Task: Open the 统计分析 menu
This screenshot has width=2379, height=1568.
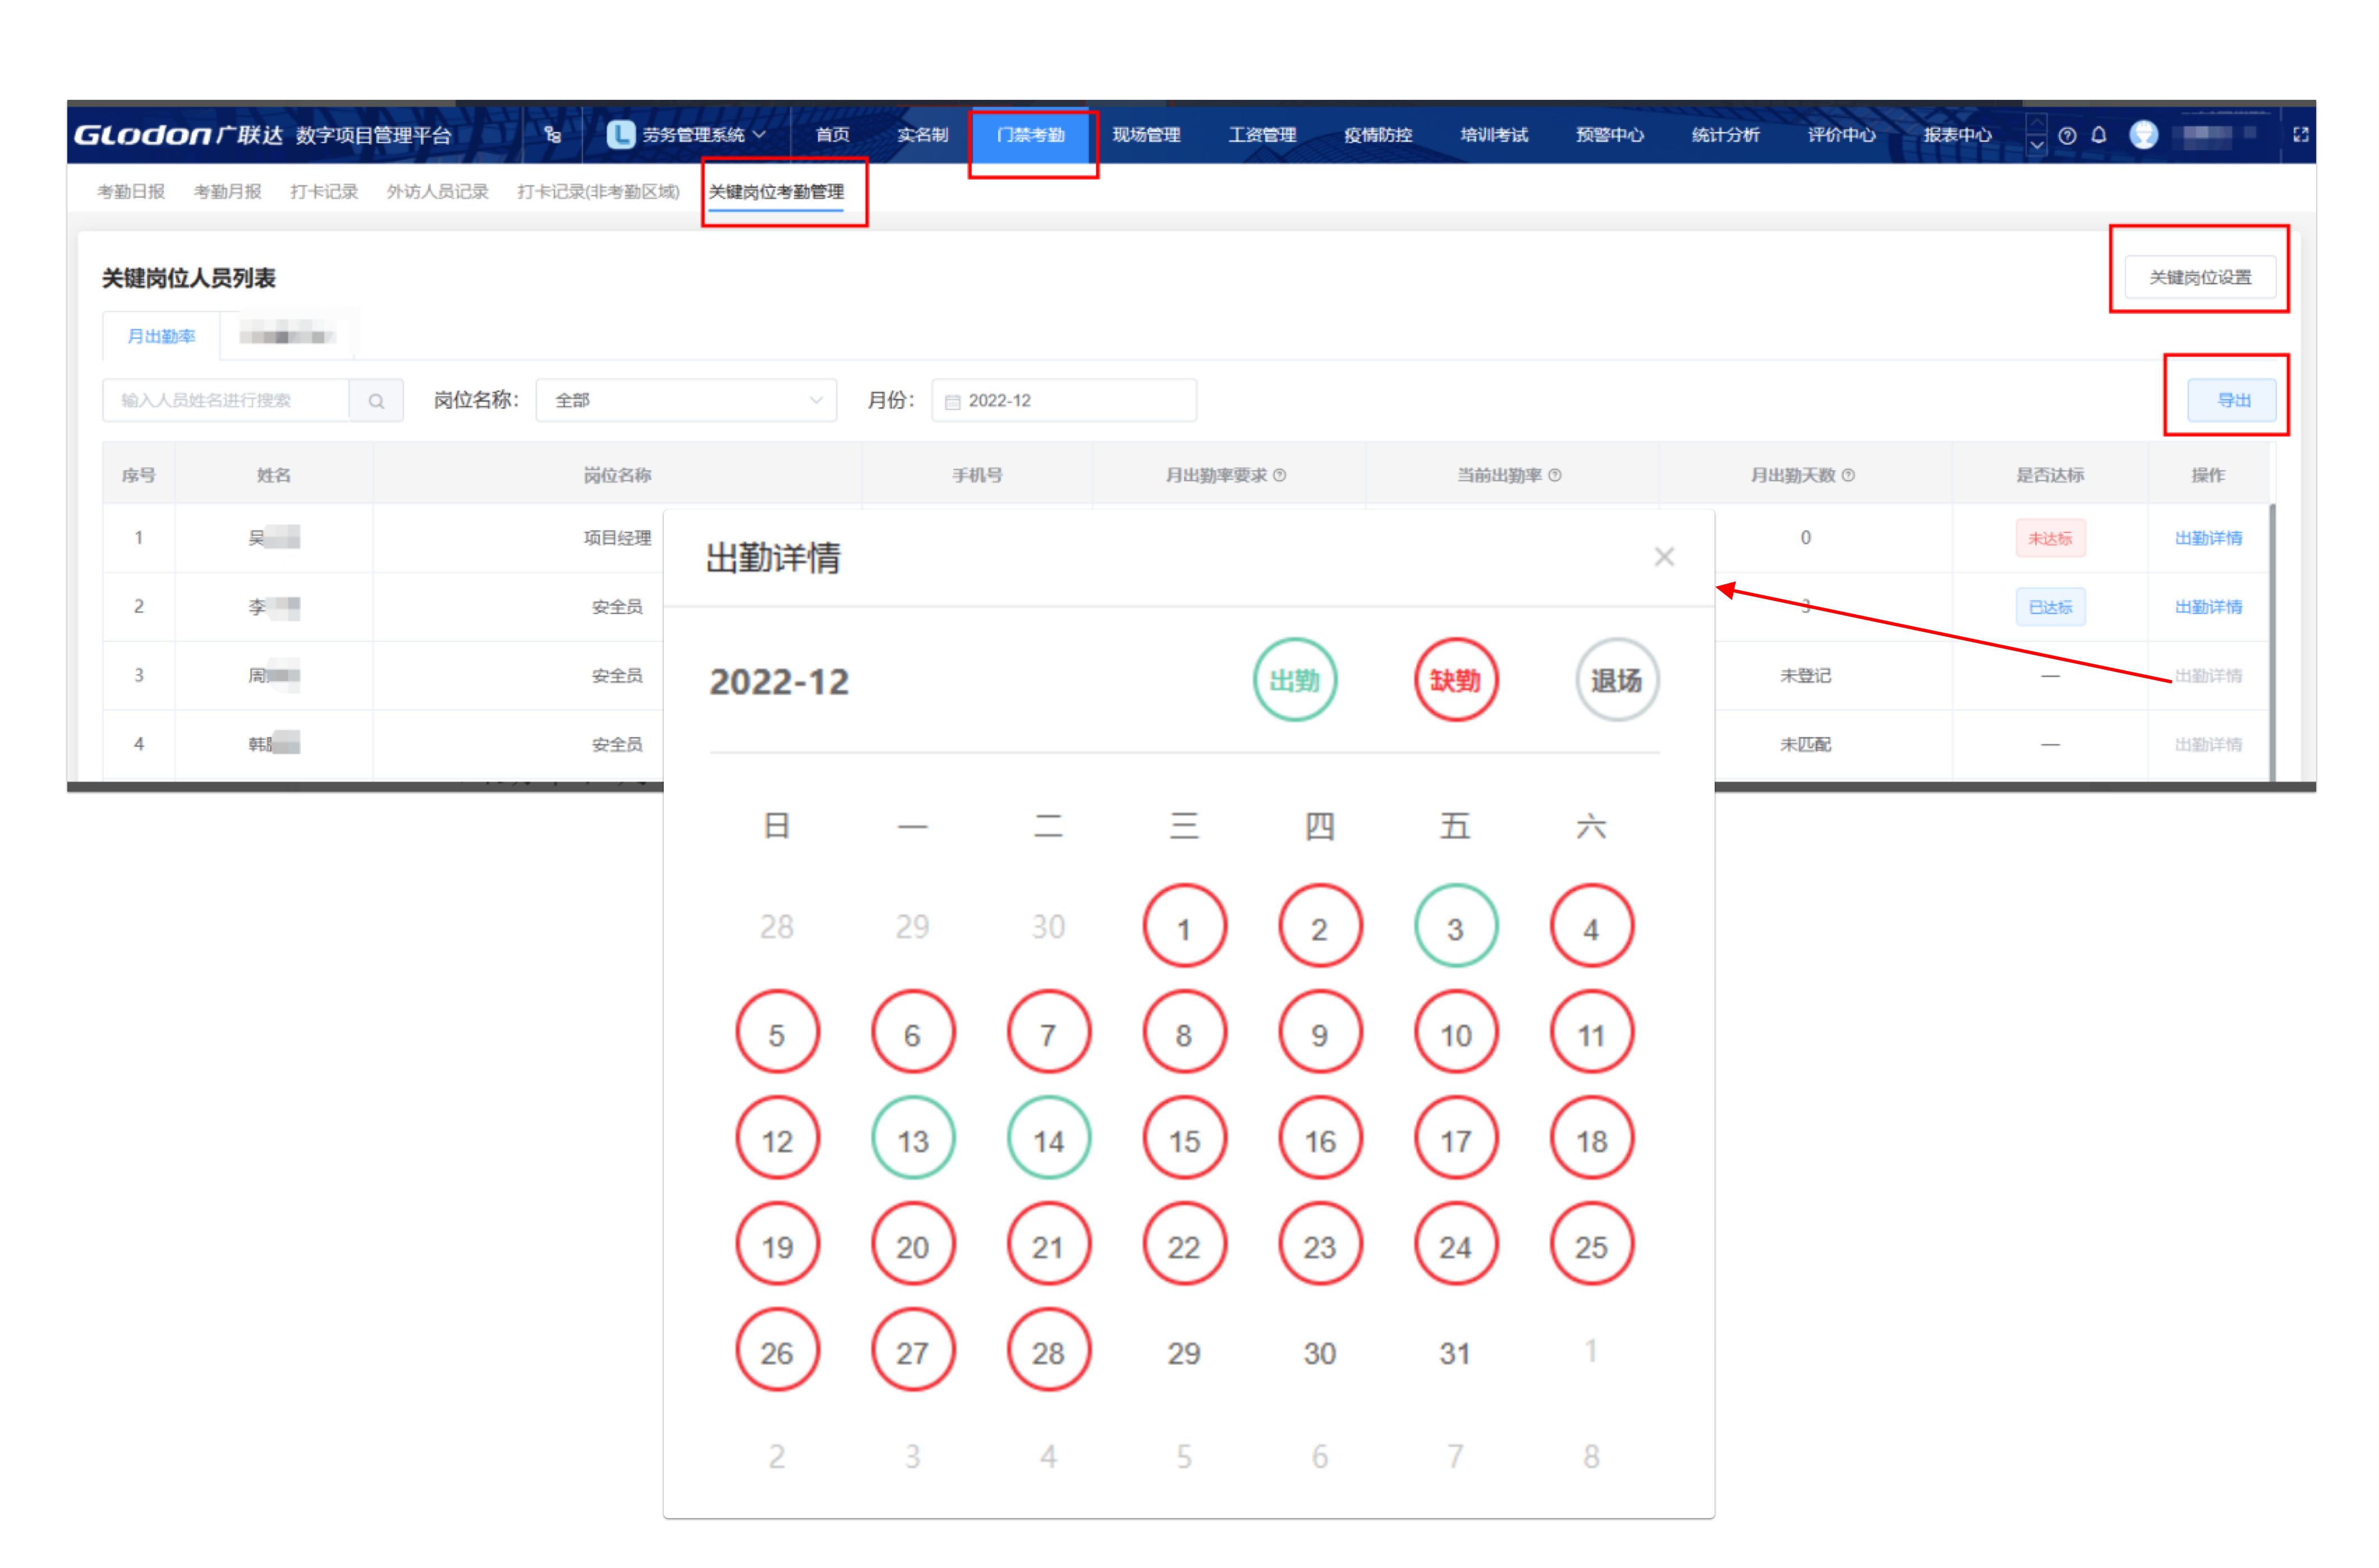Action: point(1725,135)
